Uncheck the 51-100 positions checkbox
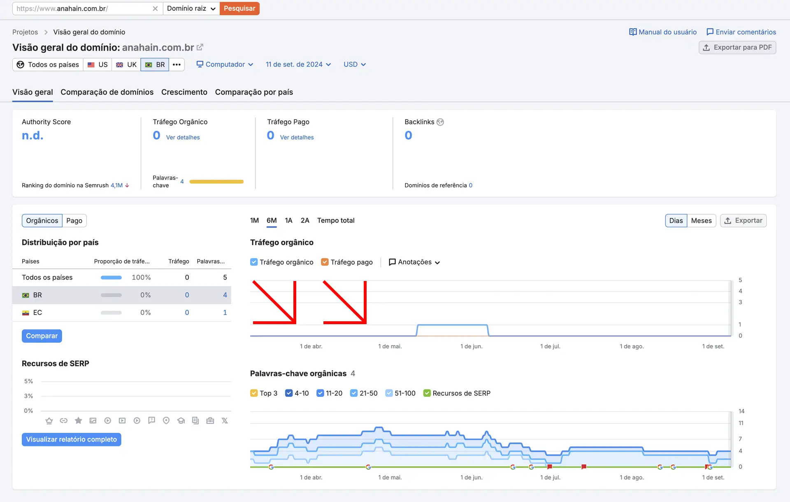 coord(389,393)
